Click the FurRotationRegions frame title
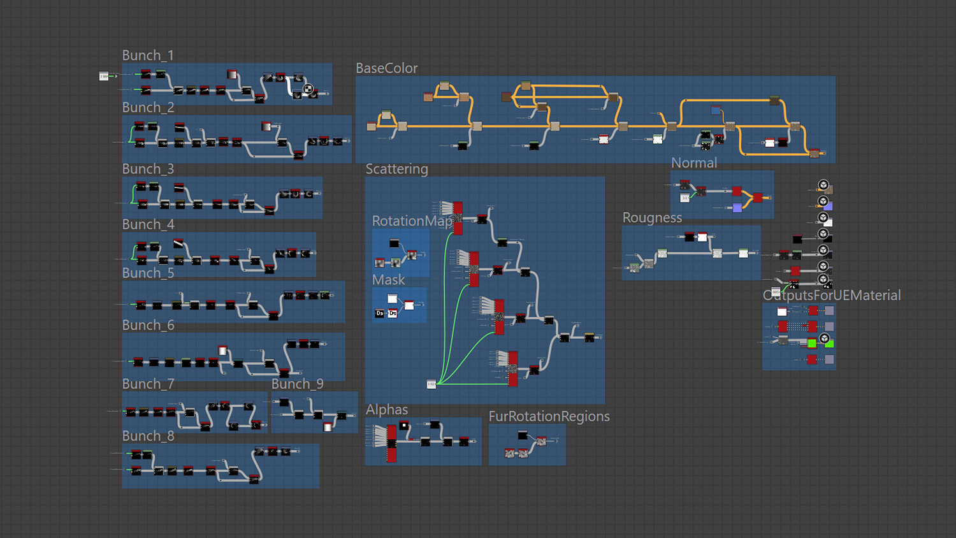Viewport: 956px width, 538px height. point(549,416)
